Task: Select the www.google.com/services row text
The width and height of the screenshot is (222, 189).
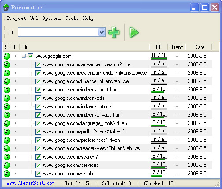Action: coord(70,165)
